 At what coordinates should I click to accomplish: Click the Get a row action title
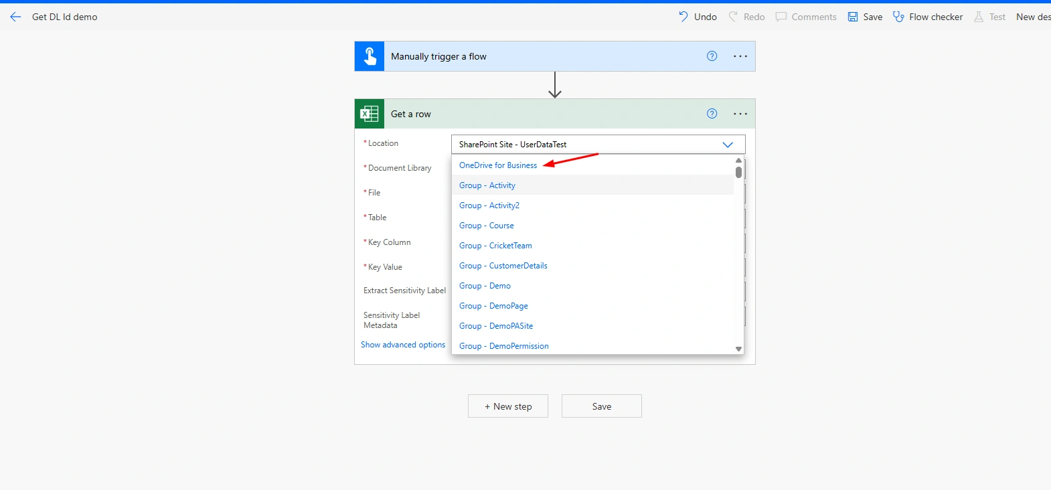(411, 114)
